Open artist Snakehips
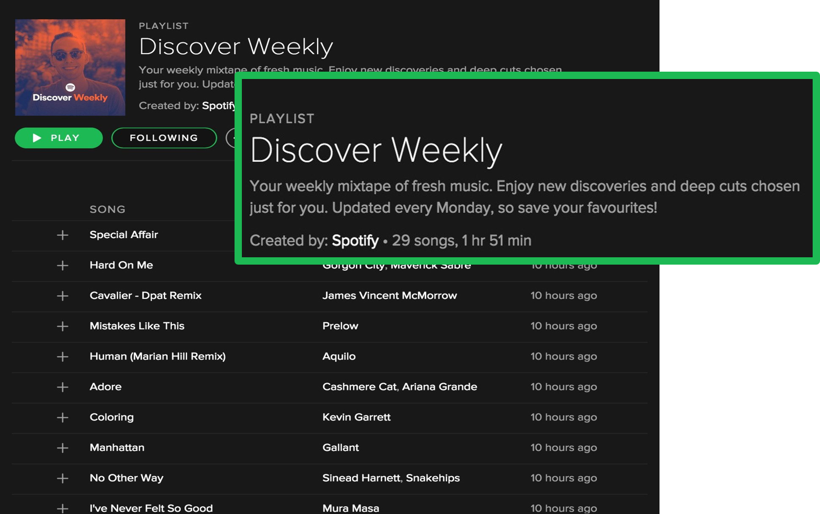The height and width of the screenshot is (514, 820). click(433, 478)
